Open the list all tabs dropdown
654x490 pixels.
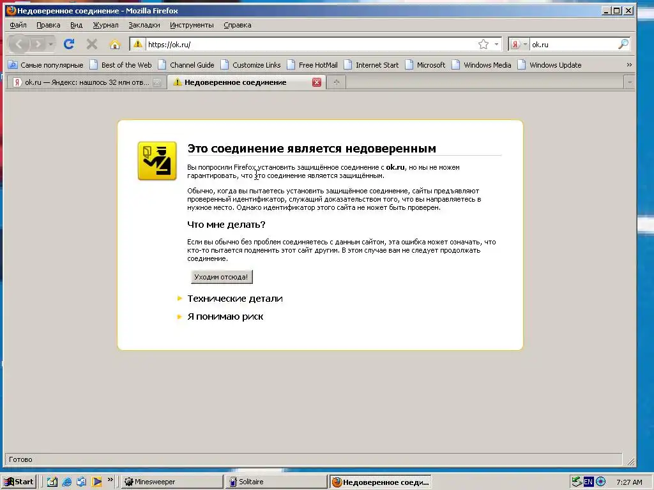coord(629,82)
